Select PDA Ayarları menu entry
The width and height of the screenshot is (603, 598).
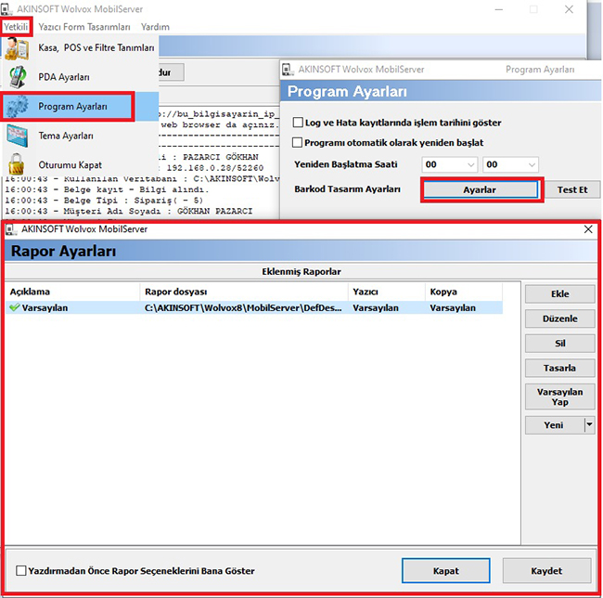pos(81,77)
